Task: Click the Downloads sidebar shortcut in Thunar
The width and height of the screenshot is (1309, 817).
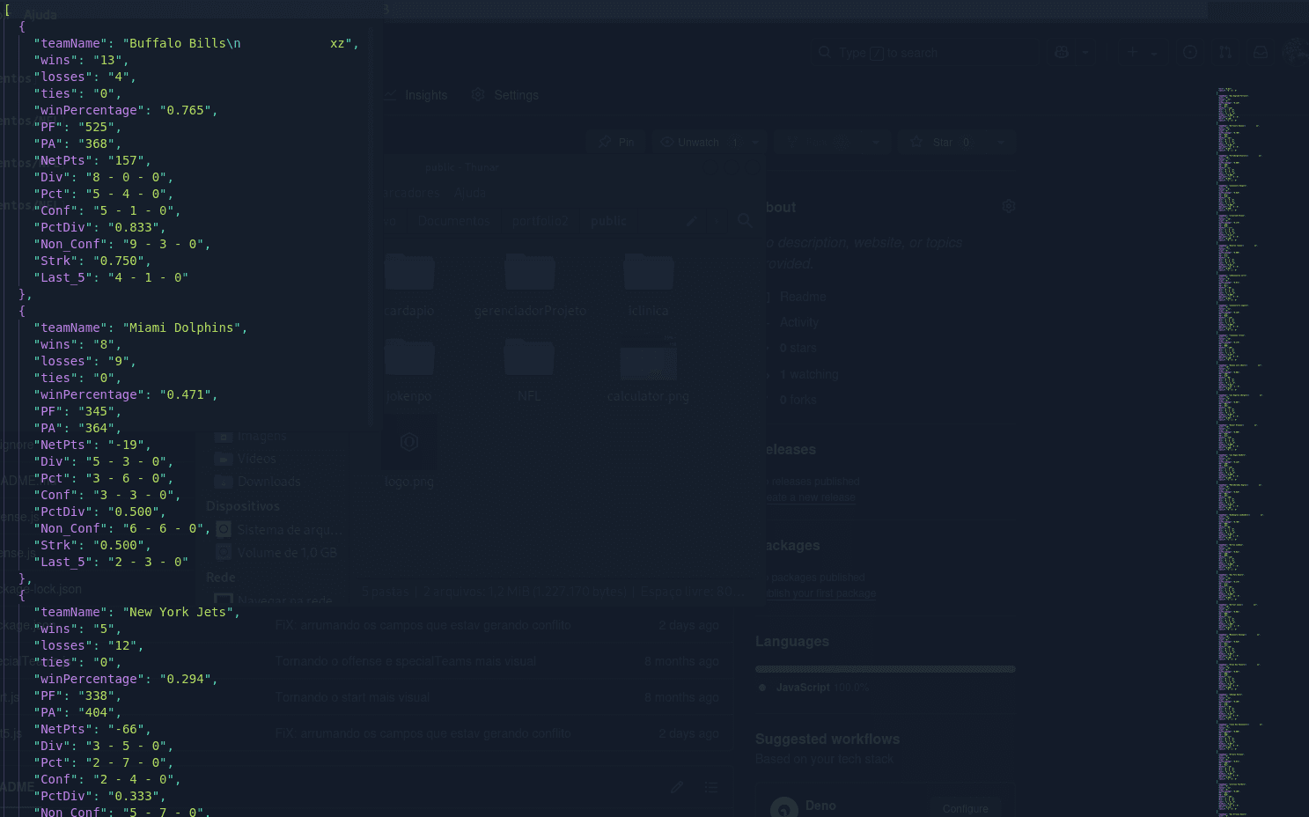Action: (258, 482)
